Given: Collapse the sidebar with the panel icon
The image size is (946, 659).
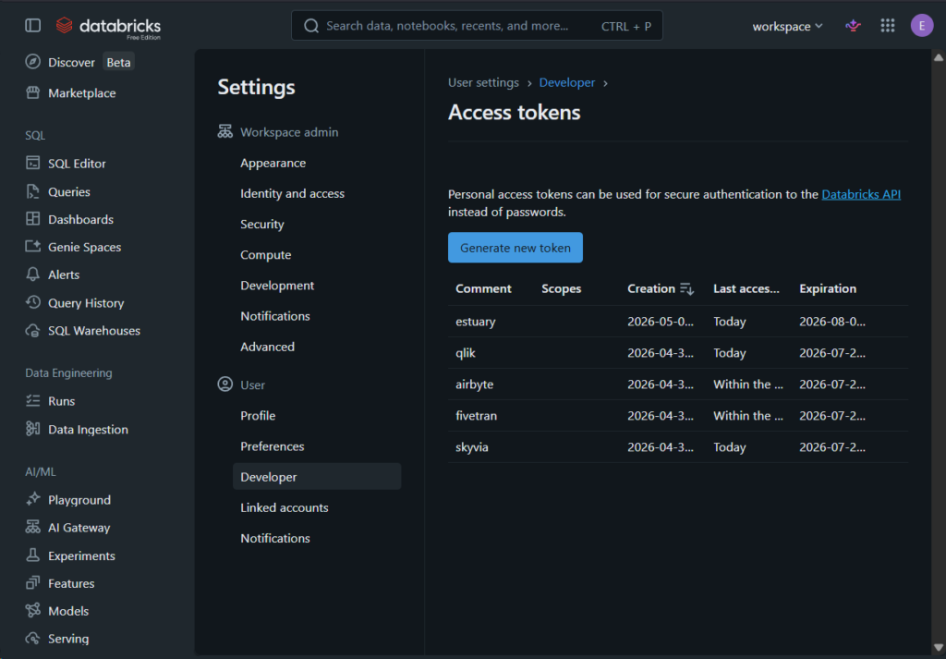Looking at the screenshot, I should click(x=32, y=25).
